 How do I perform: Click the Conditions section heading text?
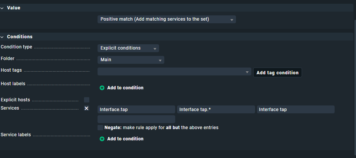pos(20,37)
